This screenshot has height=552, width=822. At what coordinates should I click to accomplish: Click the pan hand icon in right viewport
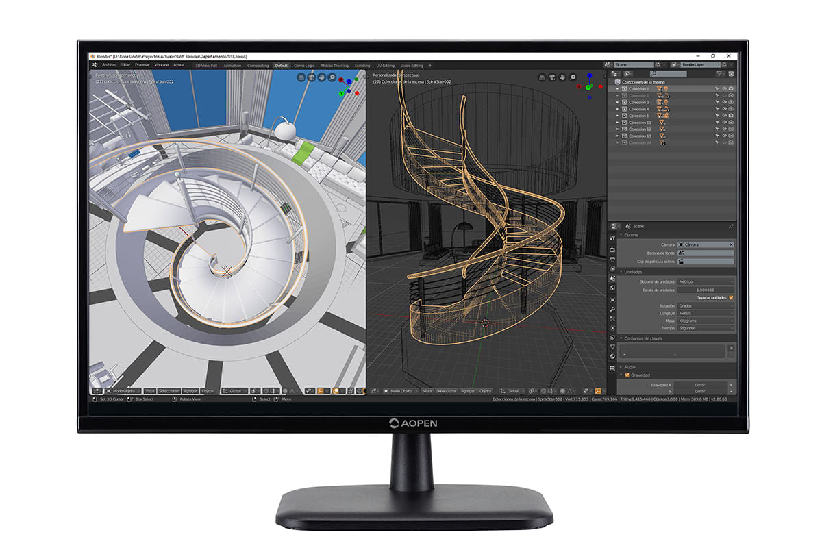(563, 78)
